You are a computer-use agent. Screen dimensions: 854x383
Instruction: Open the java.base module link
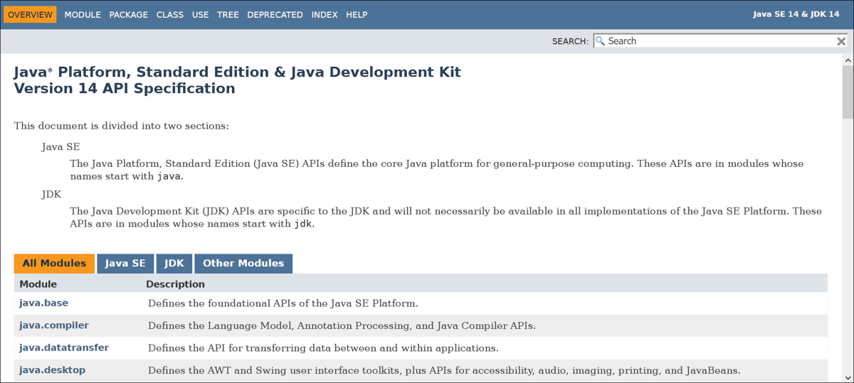[44, 303]
